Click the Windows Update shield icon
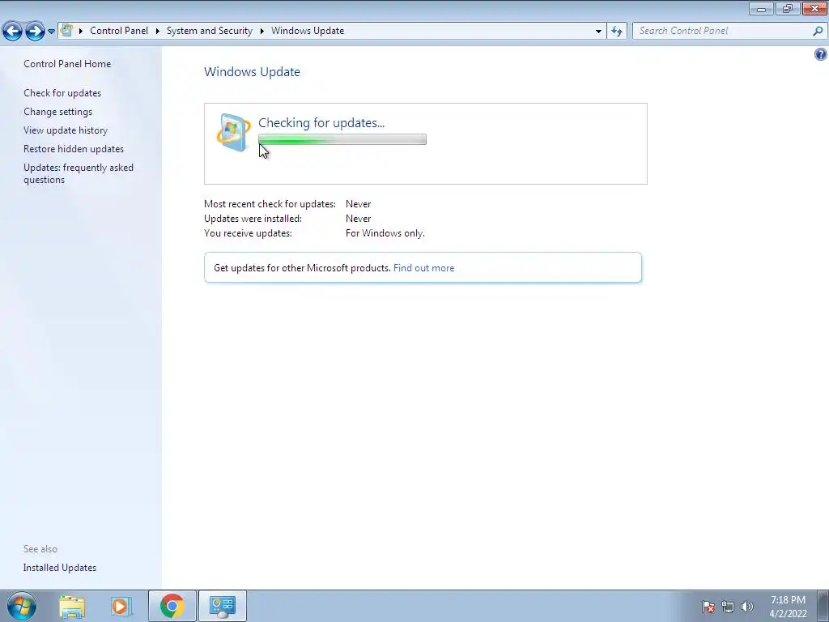 (x=234, y=132)
